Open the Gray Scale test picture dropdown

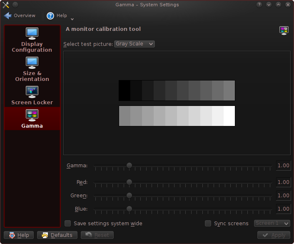(x=135, y=44)
